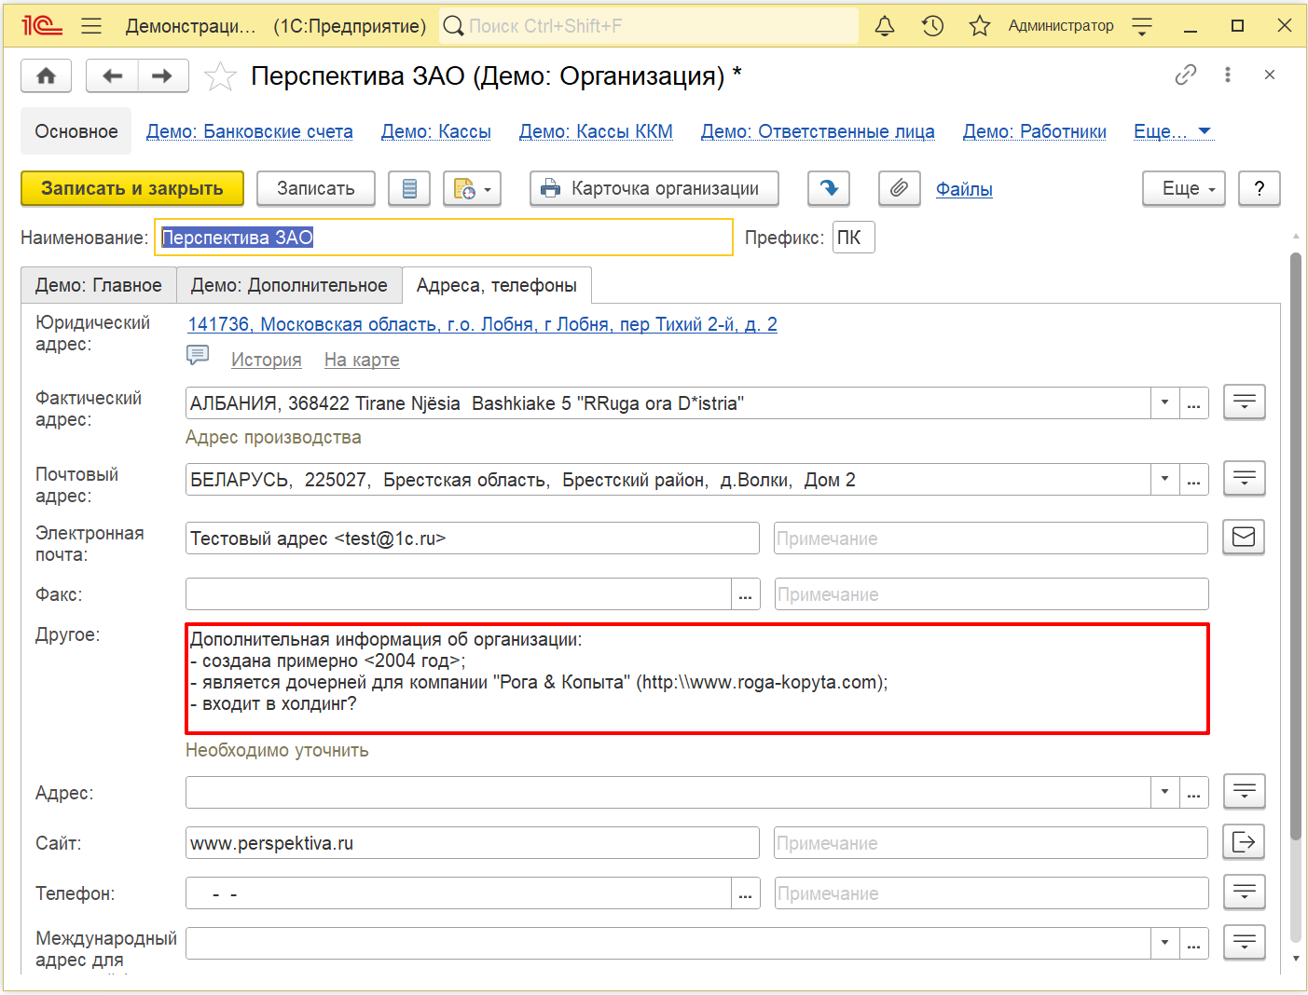The height and width of the screenshot is (995, 1308).
Task: Expand the Фактический адрес dropdown arrow
Action: (x=1164, y=402)
